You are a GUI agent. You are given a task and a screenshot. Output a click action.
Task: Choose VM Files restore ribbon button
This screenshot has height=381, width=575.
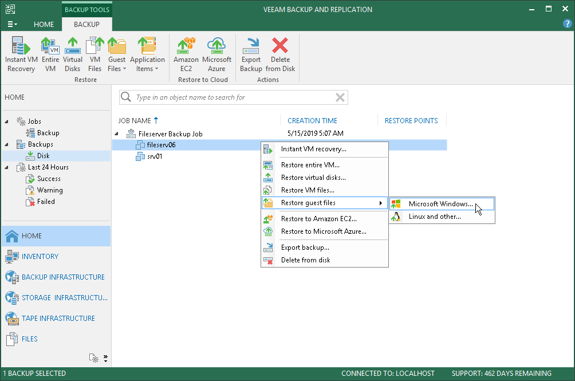(x=94, y=54)
